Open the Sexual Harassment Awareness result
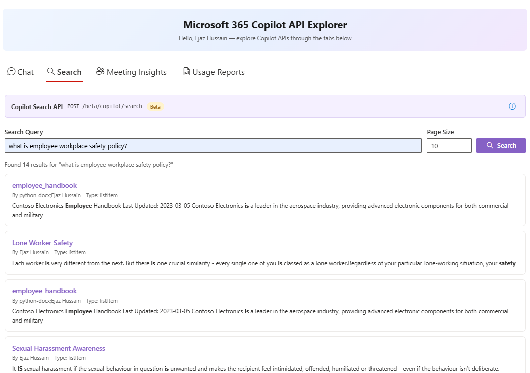Image resolution: width=530 pixels, height=373 pixels. point(59,348)
